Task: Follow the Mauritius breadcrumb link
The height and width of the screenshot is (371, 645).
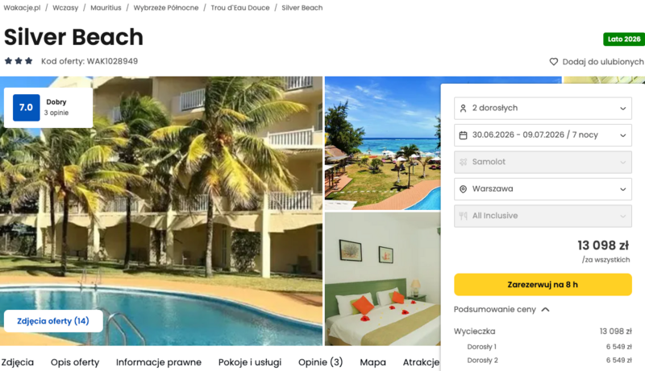Action: pos(106,8)
